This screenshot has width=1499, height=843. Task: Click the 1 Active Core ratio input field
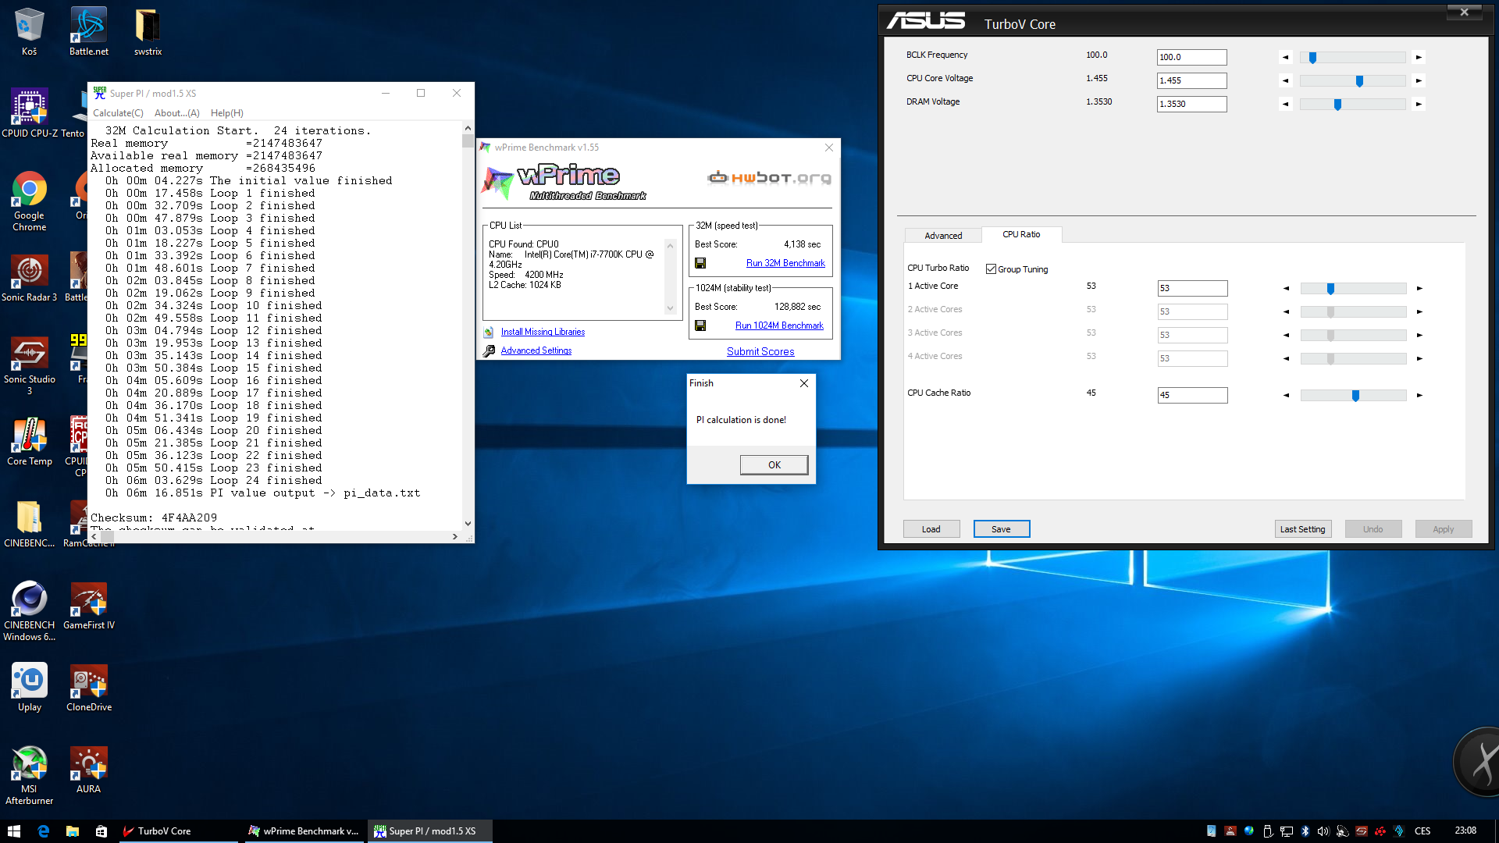[x=1192, y=289]
